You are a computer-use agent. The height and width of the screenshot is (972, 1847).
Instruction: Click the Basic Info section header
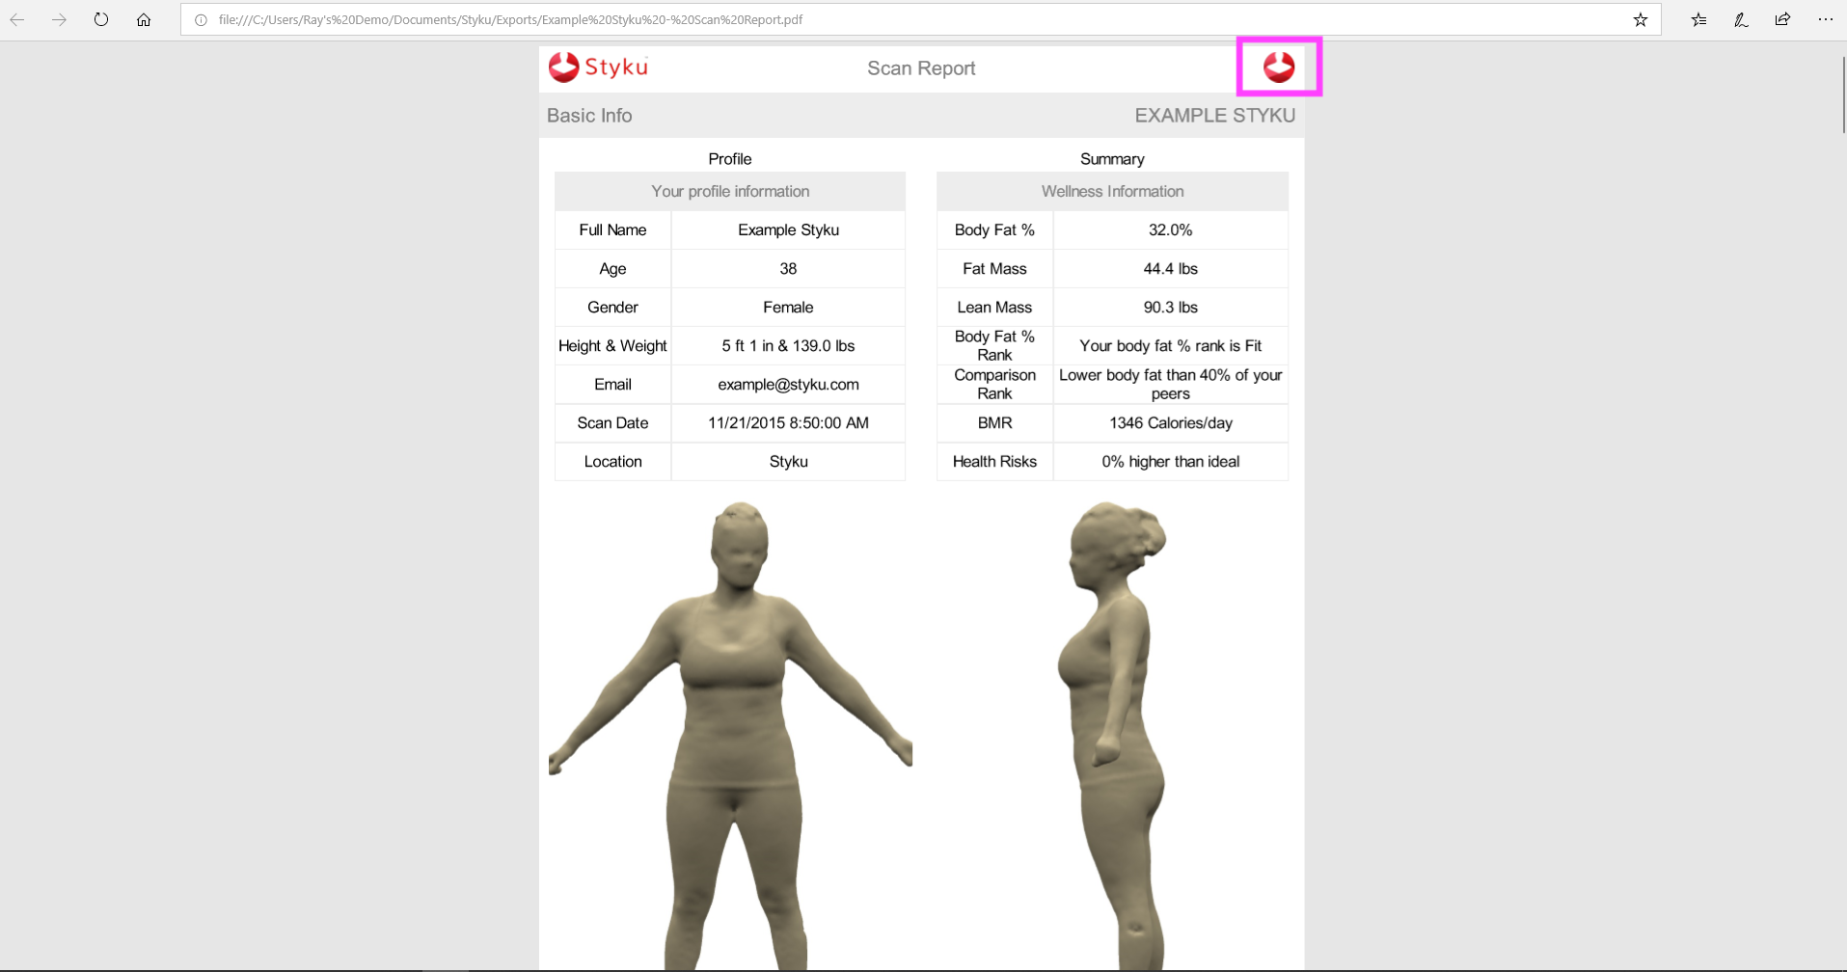pyautogui.click(x=589, y=116)
